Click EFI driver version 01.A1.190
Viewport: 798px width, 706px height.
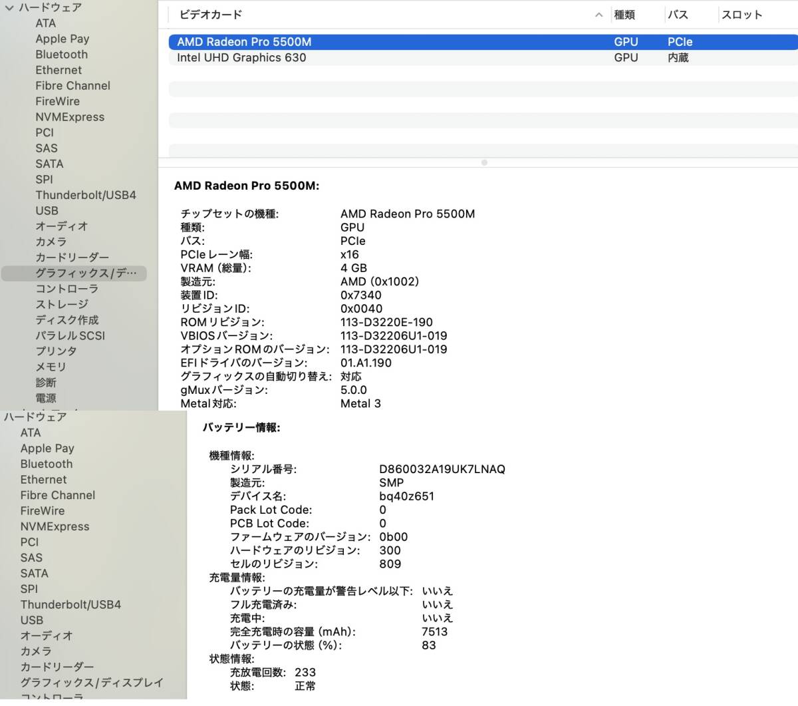point(366,363)
